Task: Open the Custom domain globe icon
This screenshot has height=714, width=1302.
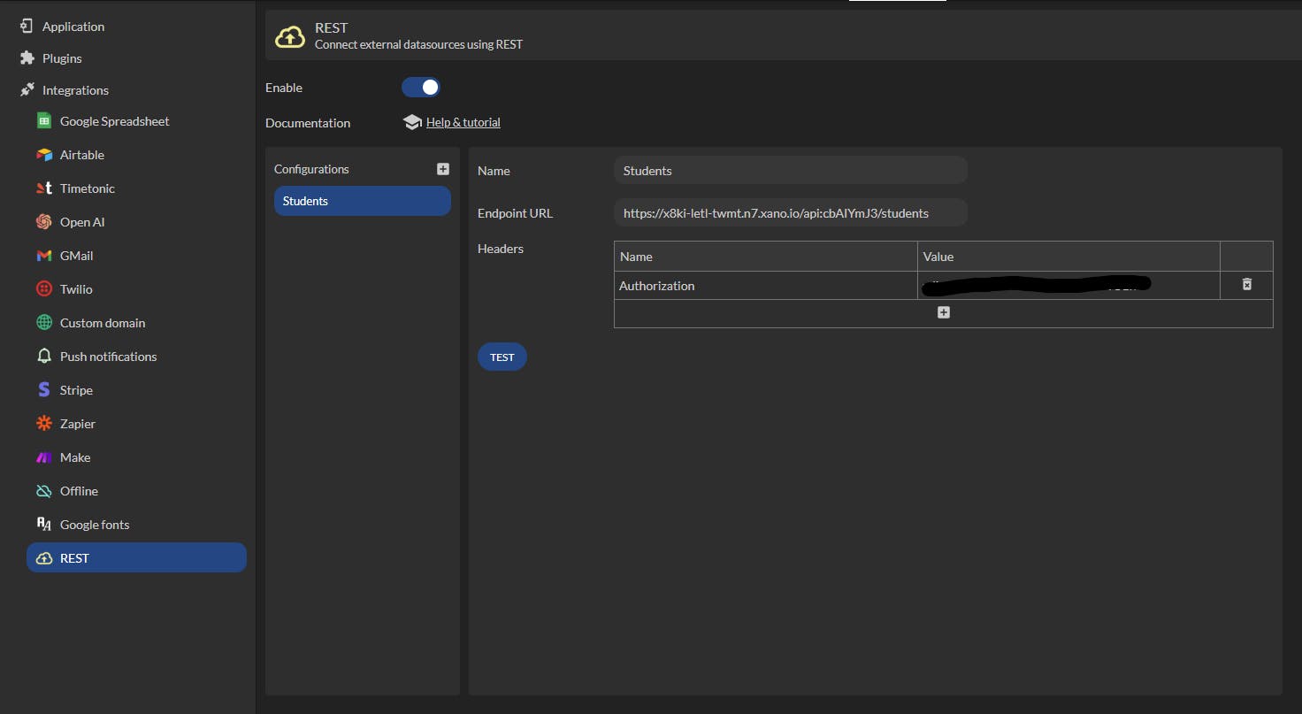Action: (x=44, y=323)
